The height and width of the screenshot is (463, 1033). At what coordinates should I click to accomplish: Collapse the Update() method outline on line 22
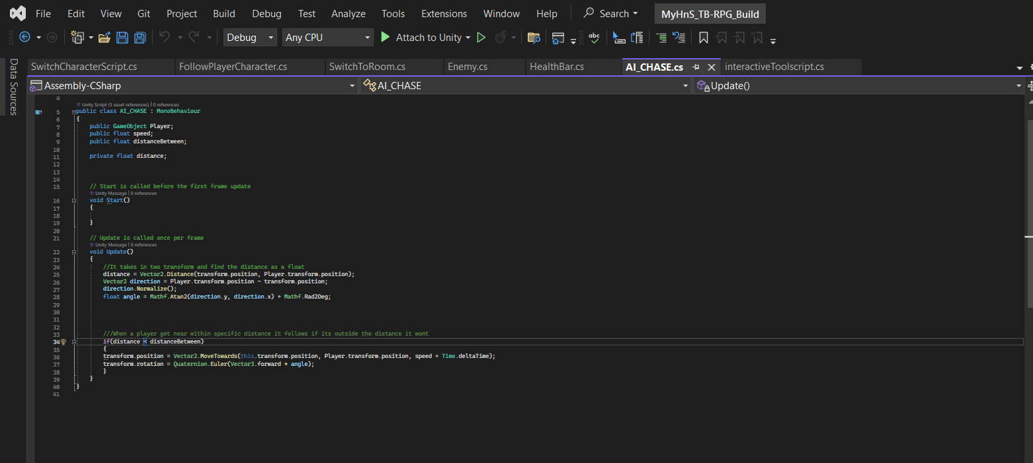(x=74, y=252)
